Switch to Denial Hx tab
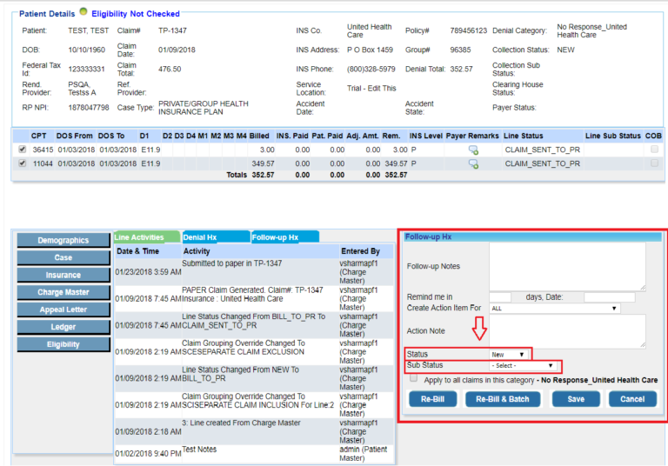This screenshot has width=668, height=466. click(x=216, y=237)
